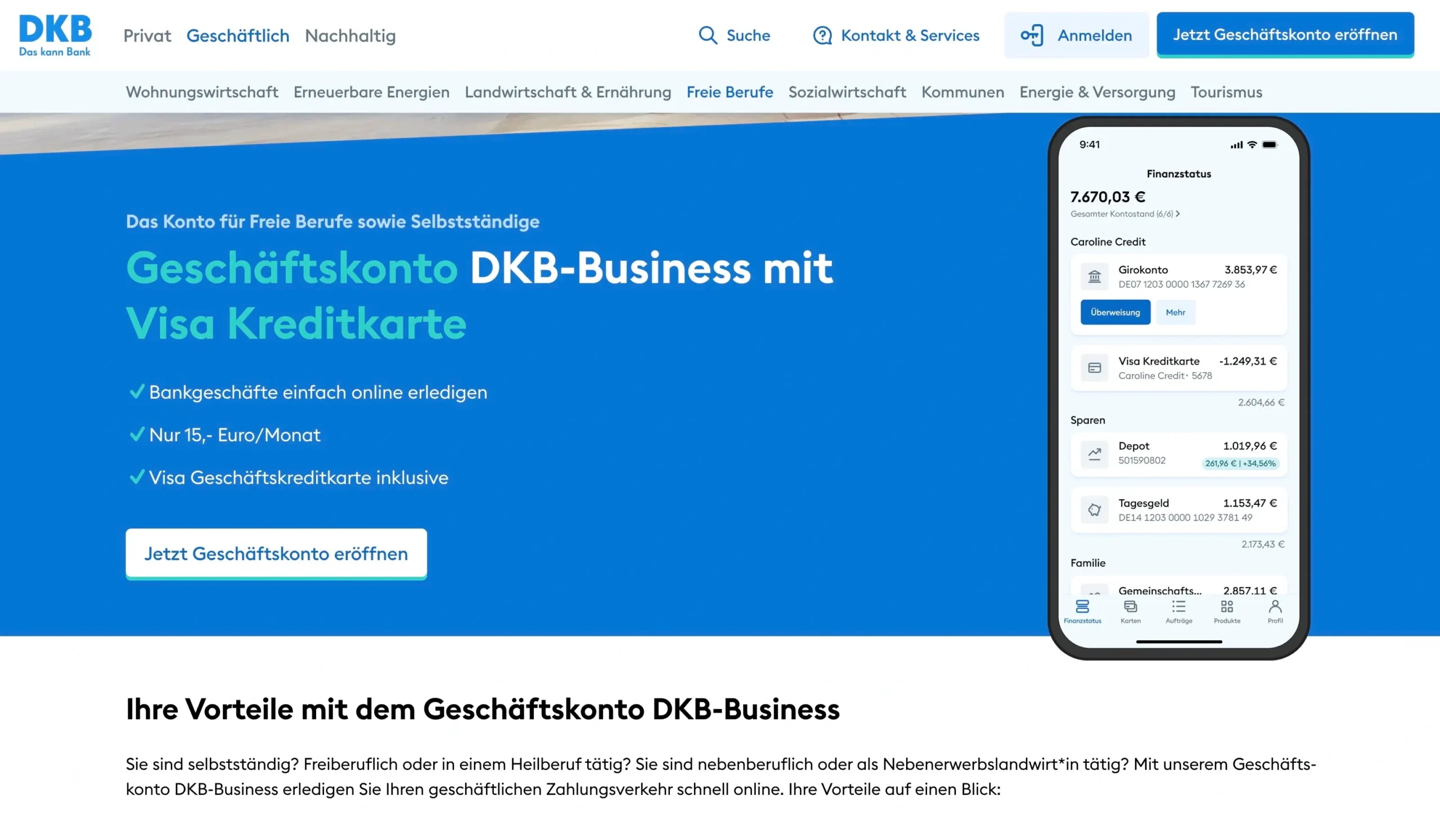Click the phone home indicator bar
Viewport: 1440px width, 813px height.
[x=1179, y=642]
